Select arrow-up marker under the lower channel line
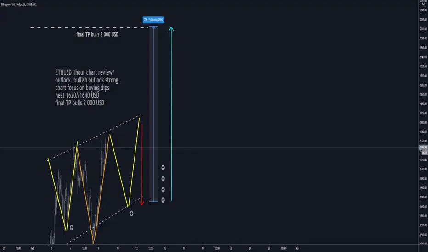 [131, 214]
